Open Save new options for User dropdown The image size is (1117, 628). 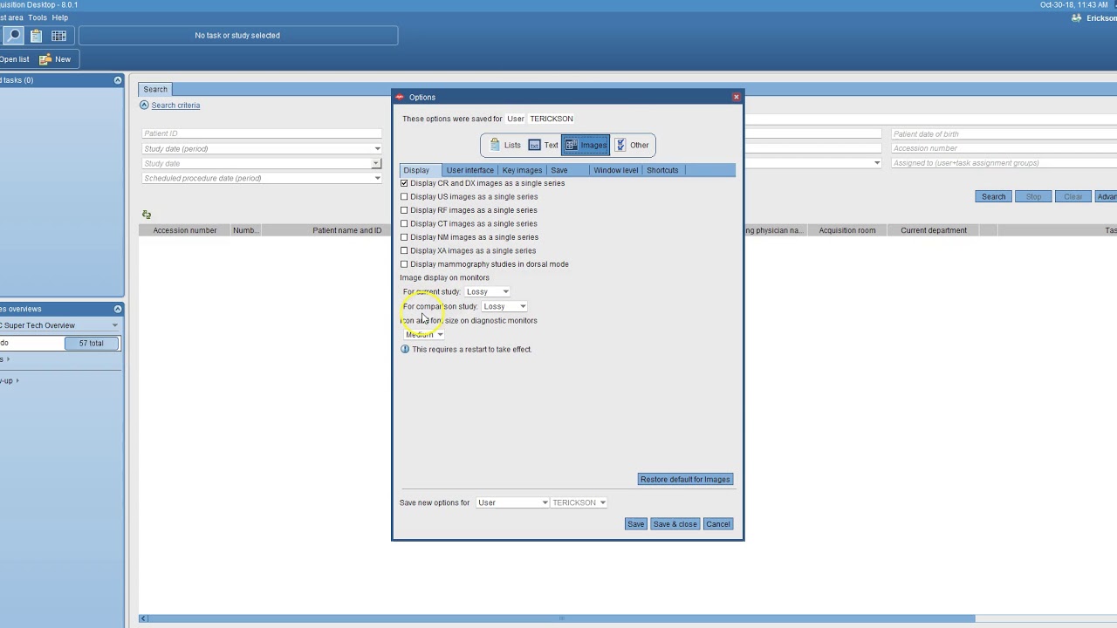tap(512, 503)
